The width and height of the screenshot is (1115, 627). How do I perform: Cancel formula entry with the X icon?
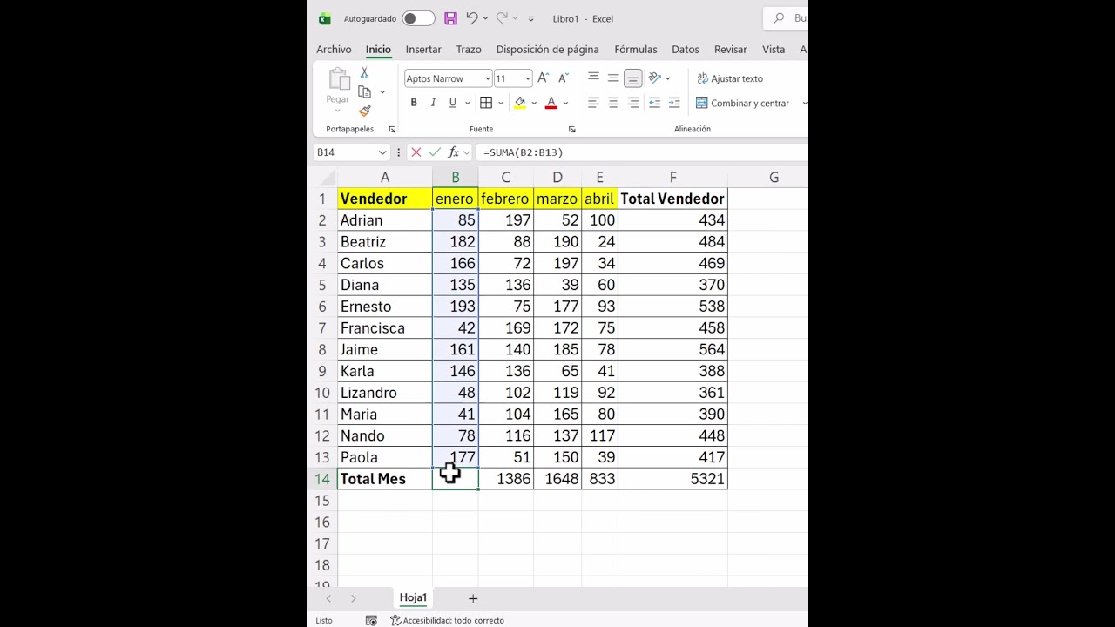[416, 152]
